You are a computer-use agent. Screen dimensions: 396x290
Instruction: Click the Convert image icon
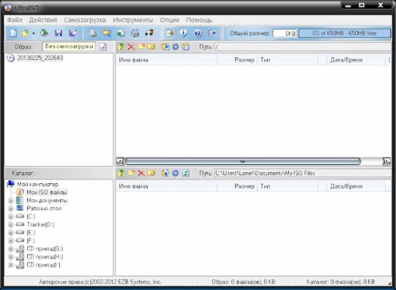pyautogui.click(x=121, y=33)
